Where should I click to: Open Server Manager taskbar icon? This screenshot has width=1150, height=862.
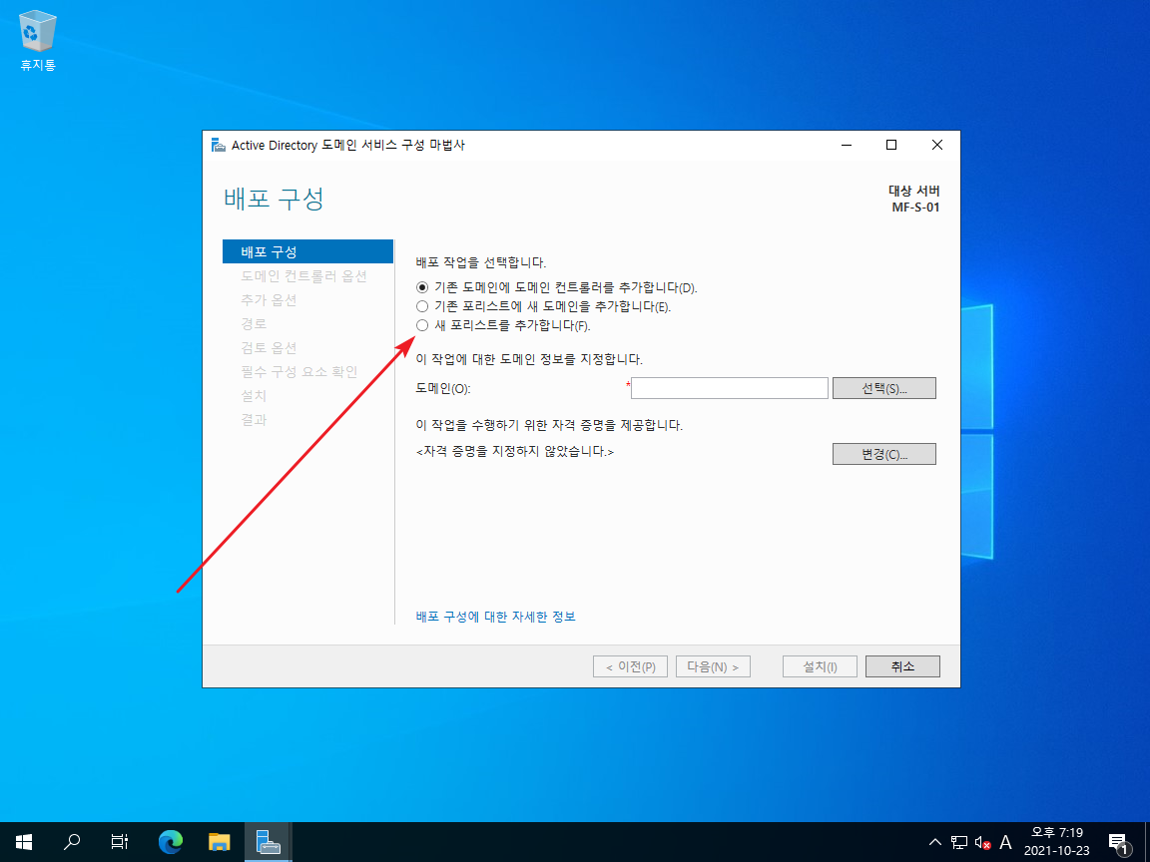(x=269, y=842)
